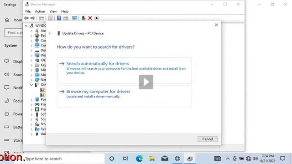Open the File menu

click(x=28, y=11)
